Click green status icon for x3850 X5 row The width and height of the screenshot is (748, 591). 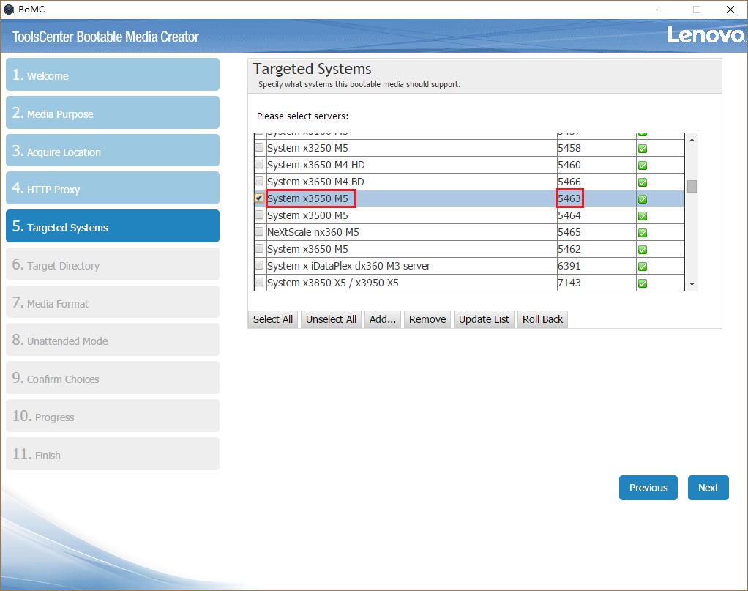point(643,283)
